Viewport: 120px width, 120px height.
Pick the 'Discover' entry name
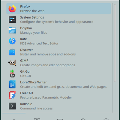tap(26, 50)
